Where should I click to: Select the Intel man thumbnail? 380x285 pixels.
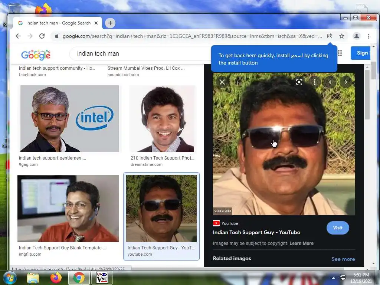[x=69, y=119]
